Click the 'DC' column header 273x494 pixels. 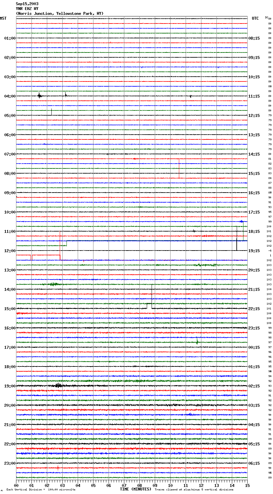(267, 17)
